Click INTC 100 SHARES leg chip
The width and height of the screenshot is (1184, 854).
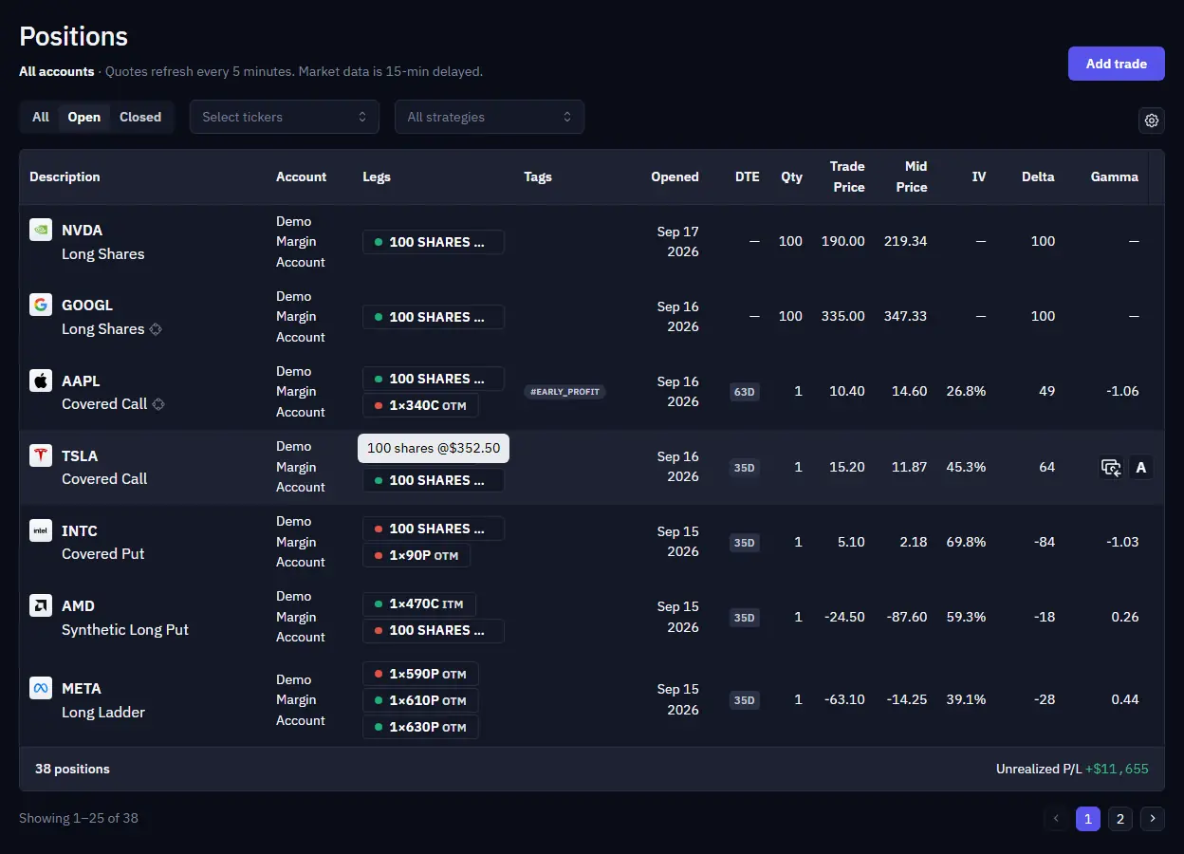click(434, 529)
